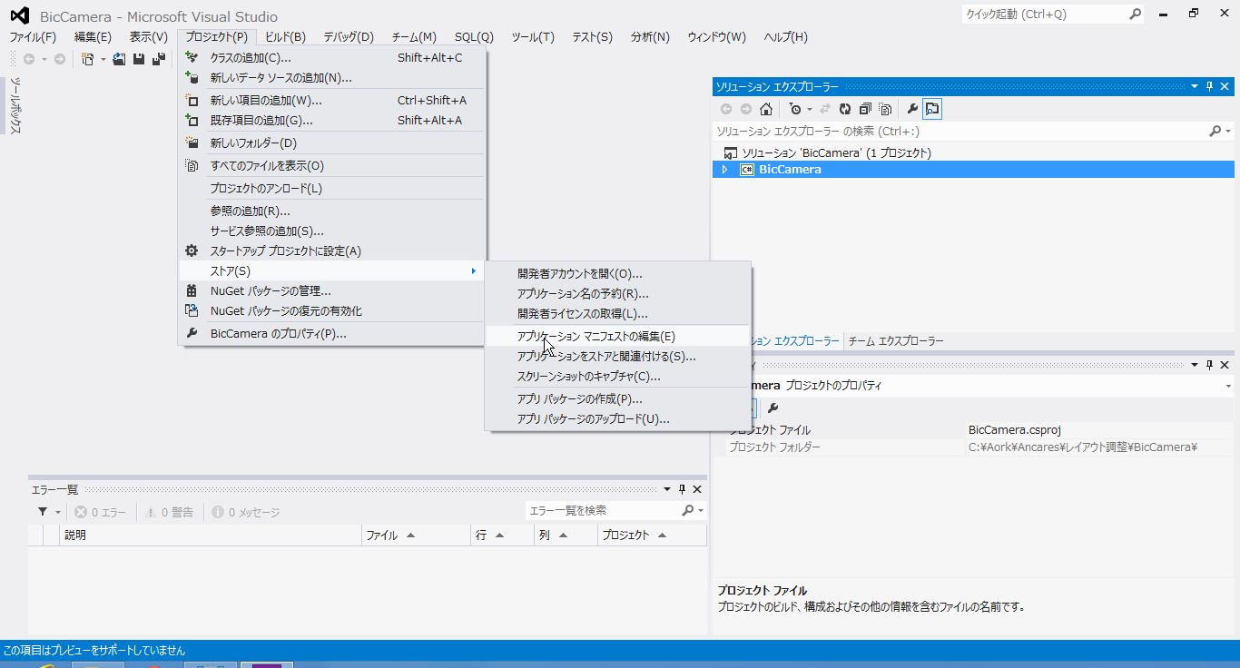1240x668 pixels.
Task: Click the Save toolbar icon
Action: point(139,59)
